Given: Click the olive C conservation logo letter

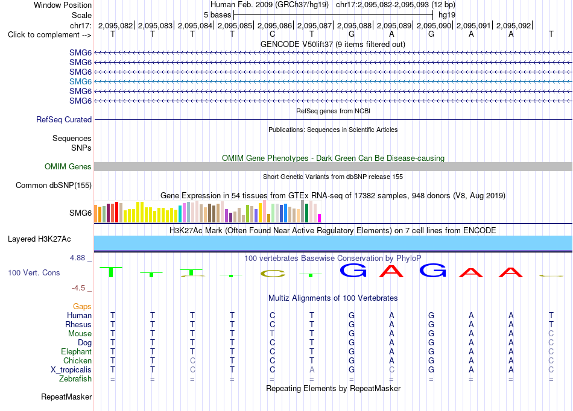Looking at the screenshot, I should pos(273,274).
